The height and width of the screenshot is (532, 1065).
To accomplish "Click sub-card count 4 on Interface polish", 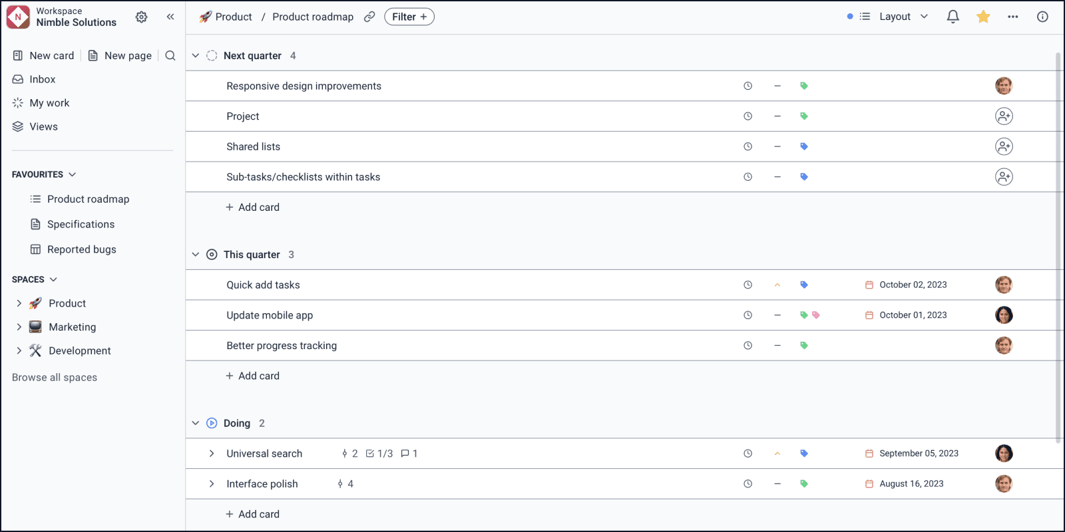I will tap(345, 484).
